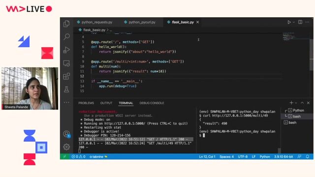Click the Shweta Palande webcam thumbnail

30,88
